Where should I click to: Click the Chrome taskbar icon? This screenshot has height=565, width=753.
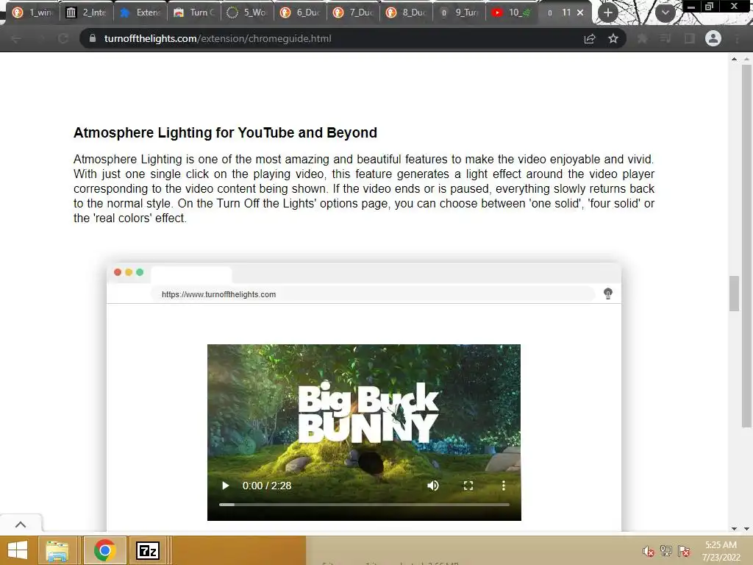(x=104, y=550)
